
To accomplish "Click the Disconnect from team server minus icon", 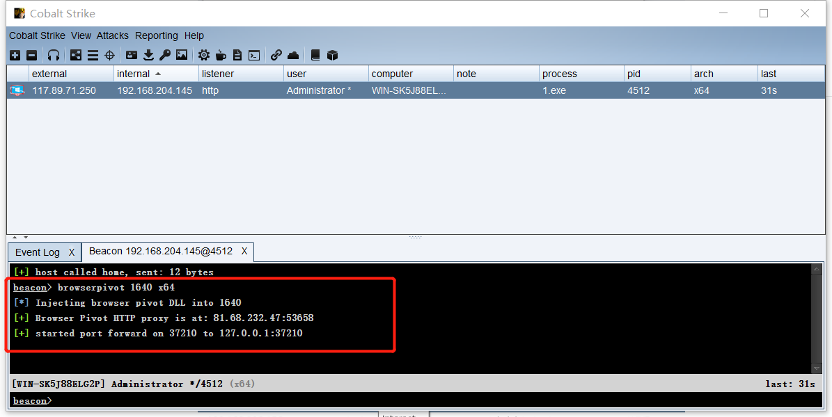I will coord(32,55).
